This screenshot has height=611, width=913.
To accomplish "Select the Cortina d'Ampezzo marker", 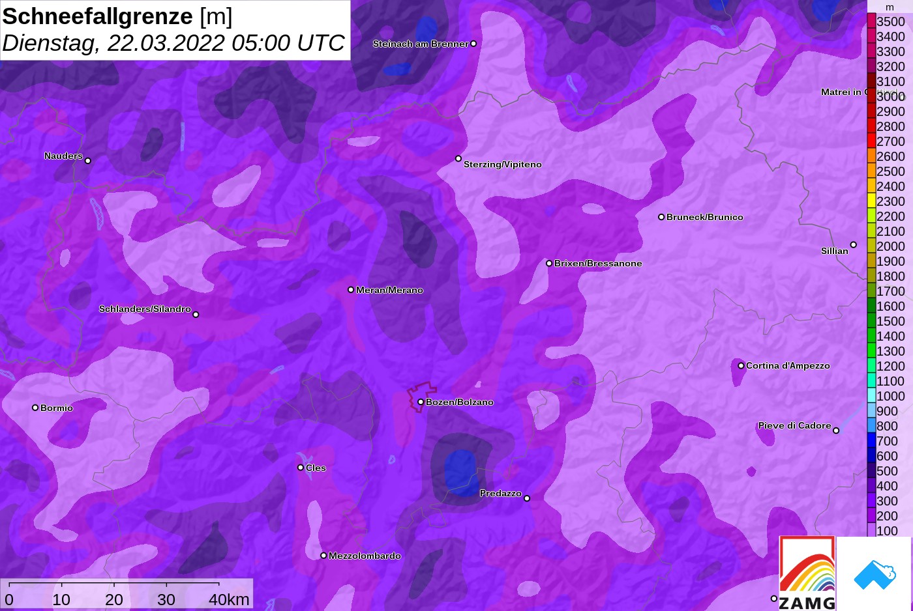I will pos(741,365).
